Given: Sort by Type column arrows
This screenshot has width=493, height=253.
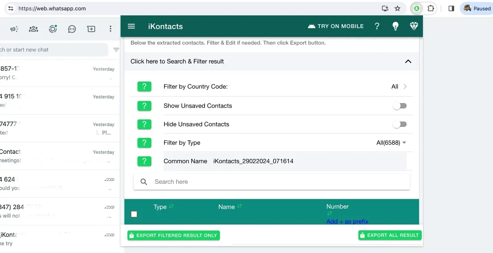Looking at the screenshot, I should 171,206.
